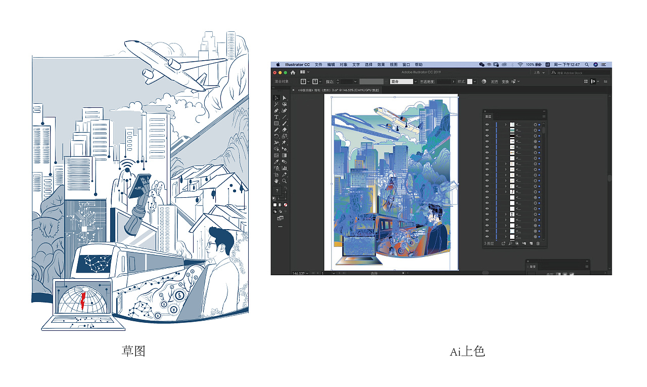Select the Pen tool in the toolbar

coord(276,111)
